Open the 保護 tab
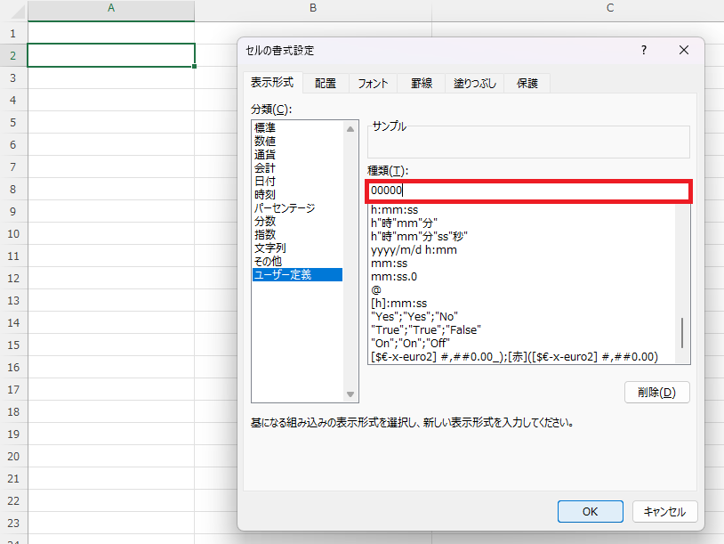Screen dimensions: 724x544 click(527, 83)
